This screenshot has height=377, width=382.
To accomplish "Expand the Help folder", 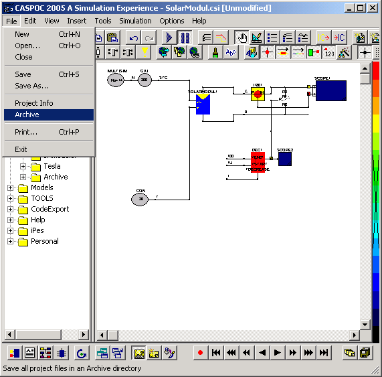I will (x=10, y=220).
